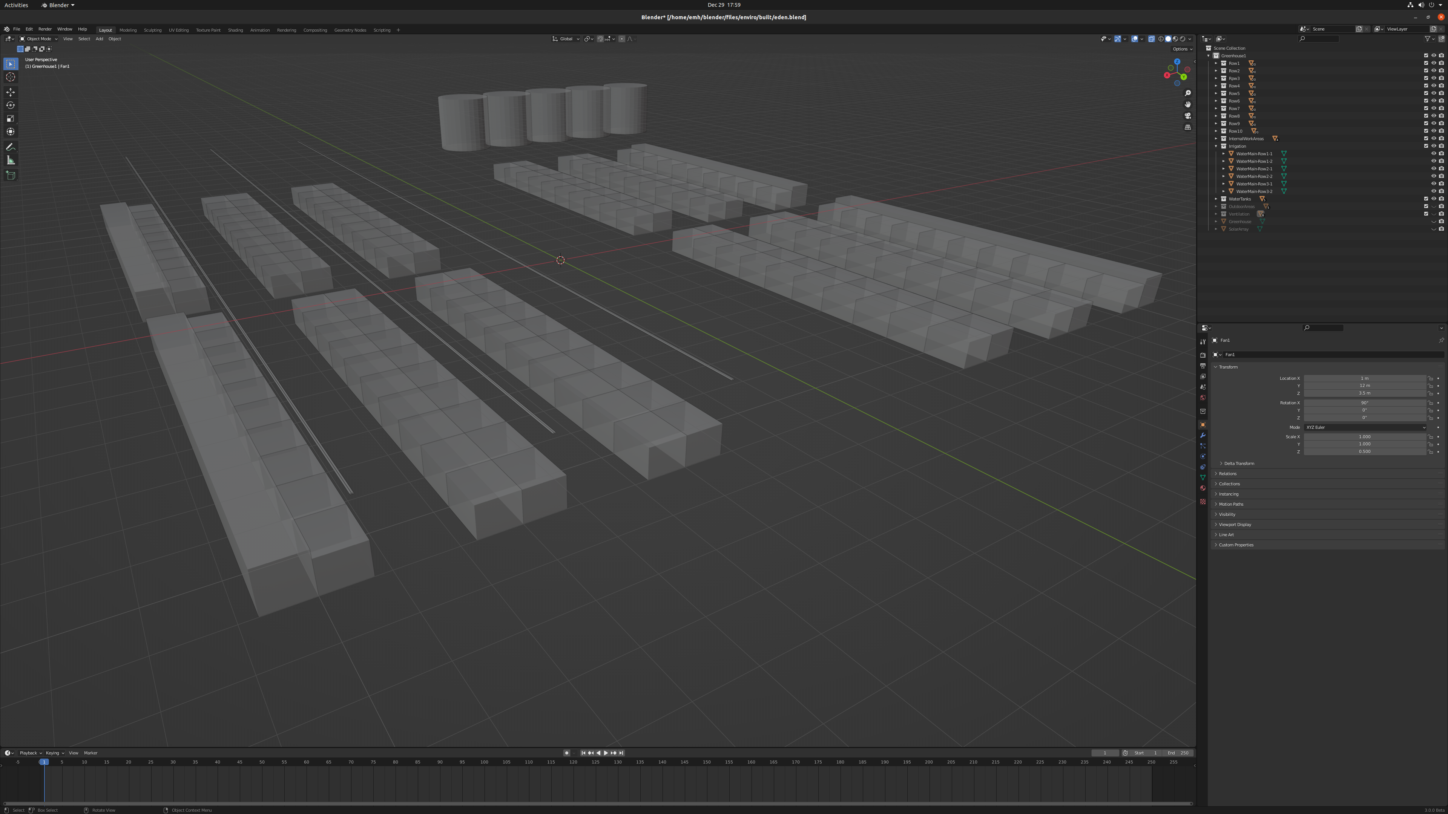Screen dimensions: 1448x814
Task: Select the Rotate tool
Action: pos(11,105)
